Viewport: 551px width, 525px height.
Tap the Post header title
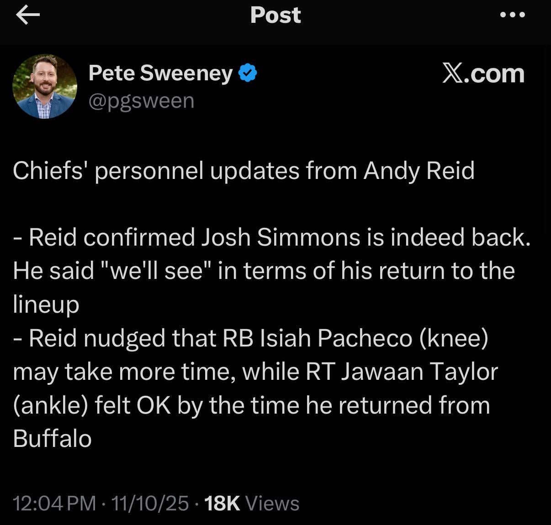pos(275,15)
